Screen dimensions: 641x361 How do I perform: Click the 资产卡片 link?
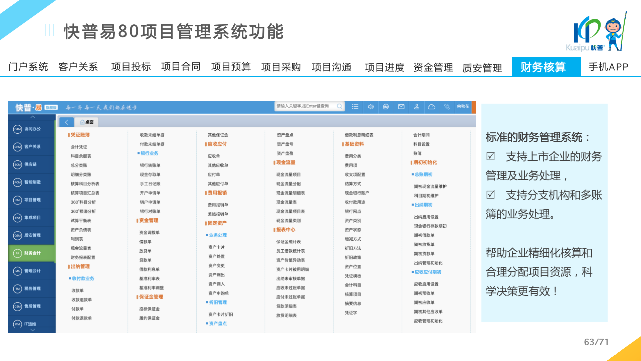tap(216, 247)
